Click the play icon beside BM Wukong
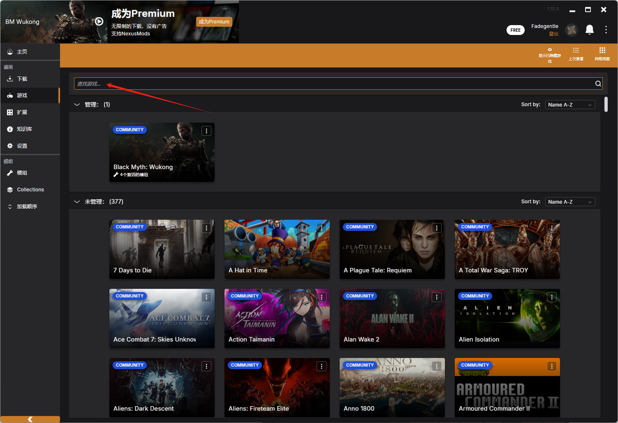 99,21
